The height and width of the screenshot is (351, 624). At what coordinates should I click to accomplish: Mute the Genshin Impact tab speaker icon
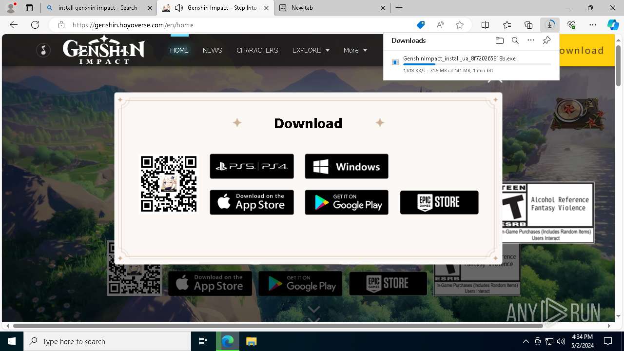pos(179,8)
